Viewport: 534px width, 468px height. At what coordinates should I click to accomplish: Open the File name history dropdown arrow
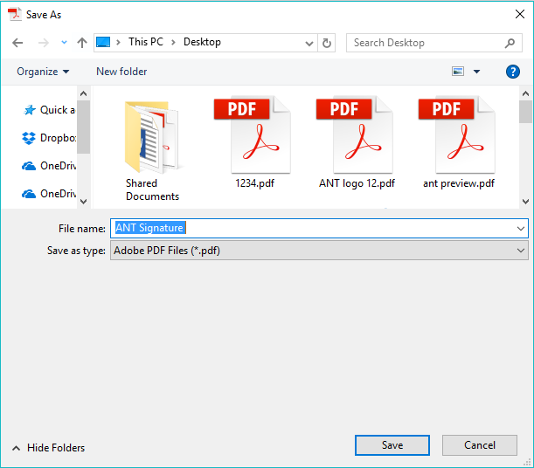(x=521, y=228)
